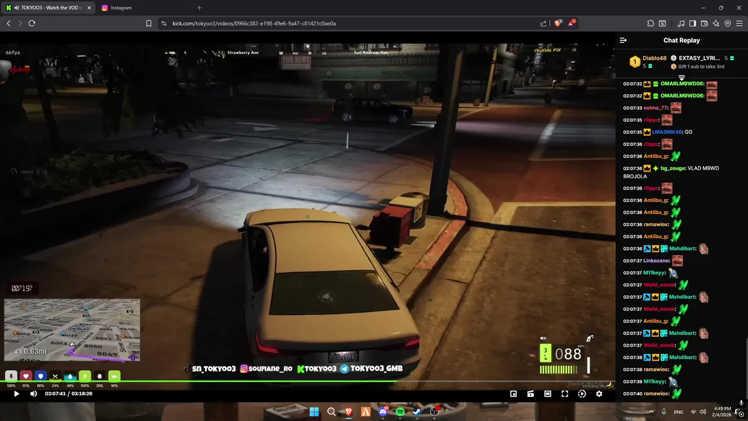Open Windows Start menu

coord(314,412)
